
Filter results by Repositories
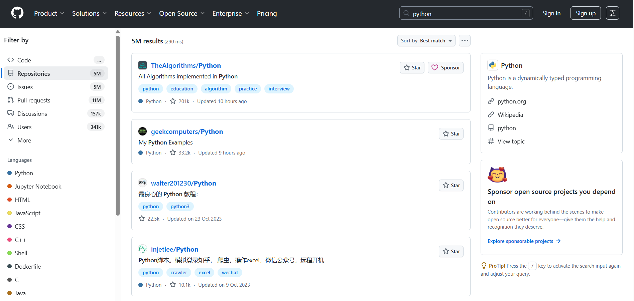pyautogui.click(x=56, y=73)
